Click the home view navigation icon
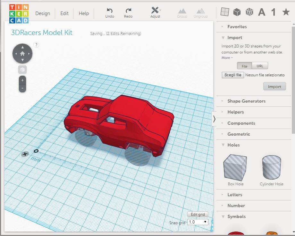The height and width of the screenshot is (236, 295). [22, 54]
